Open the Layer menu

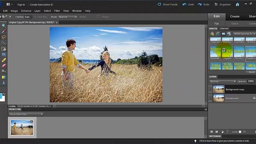[x=37, y=11]
